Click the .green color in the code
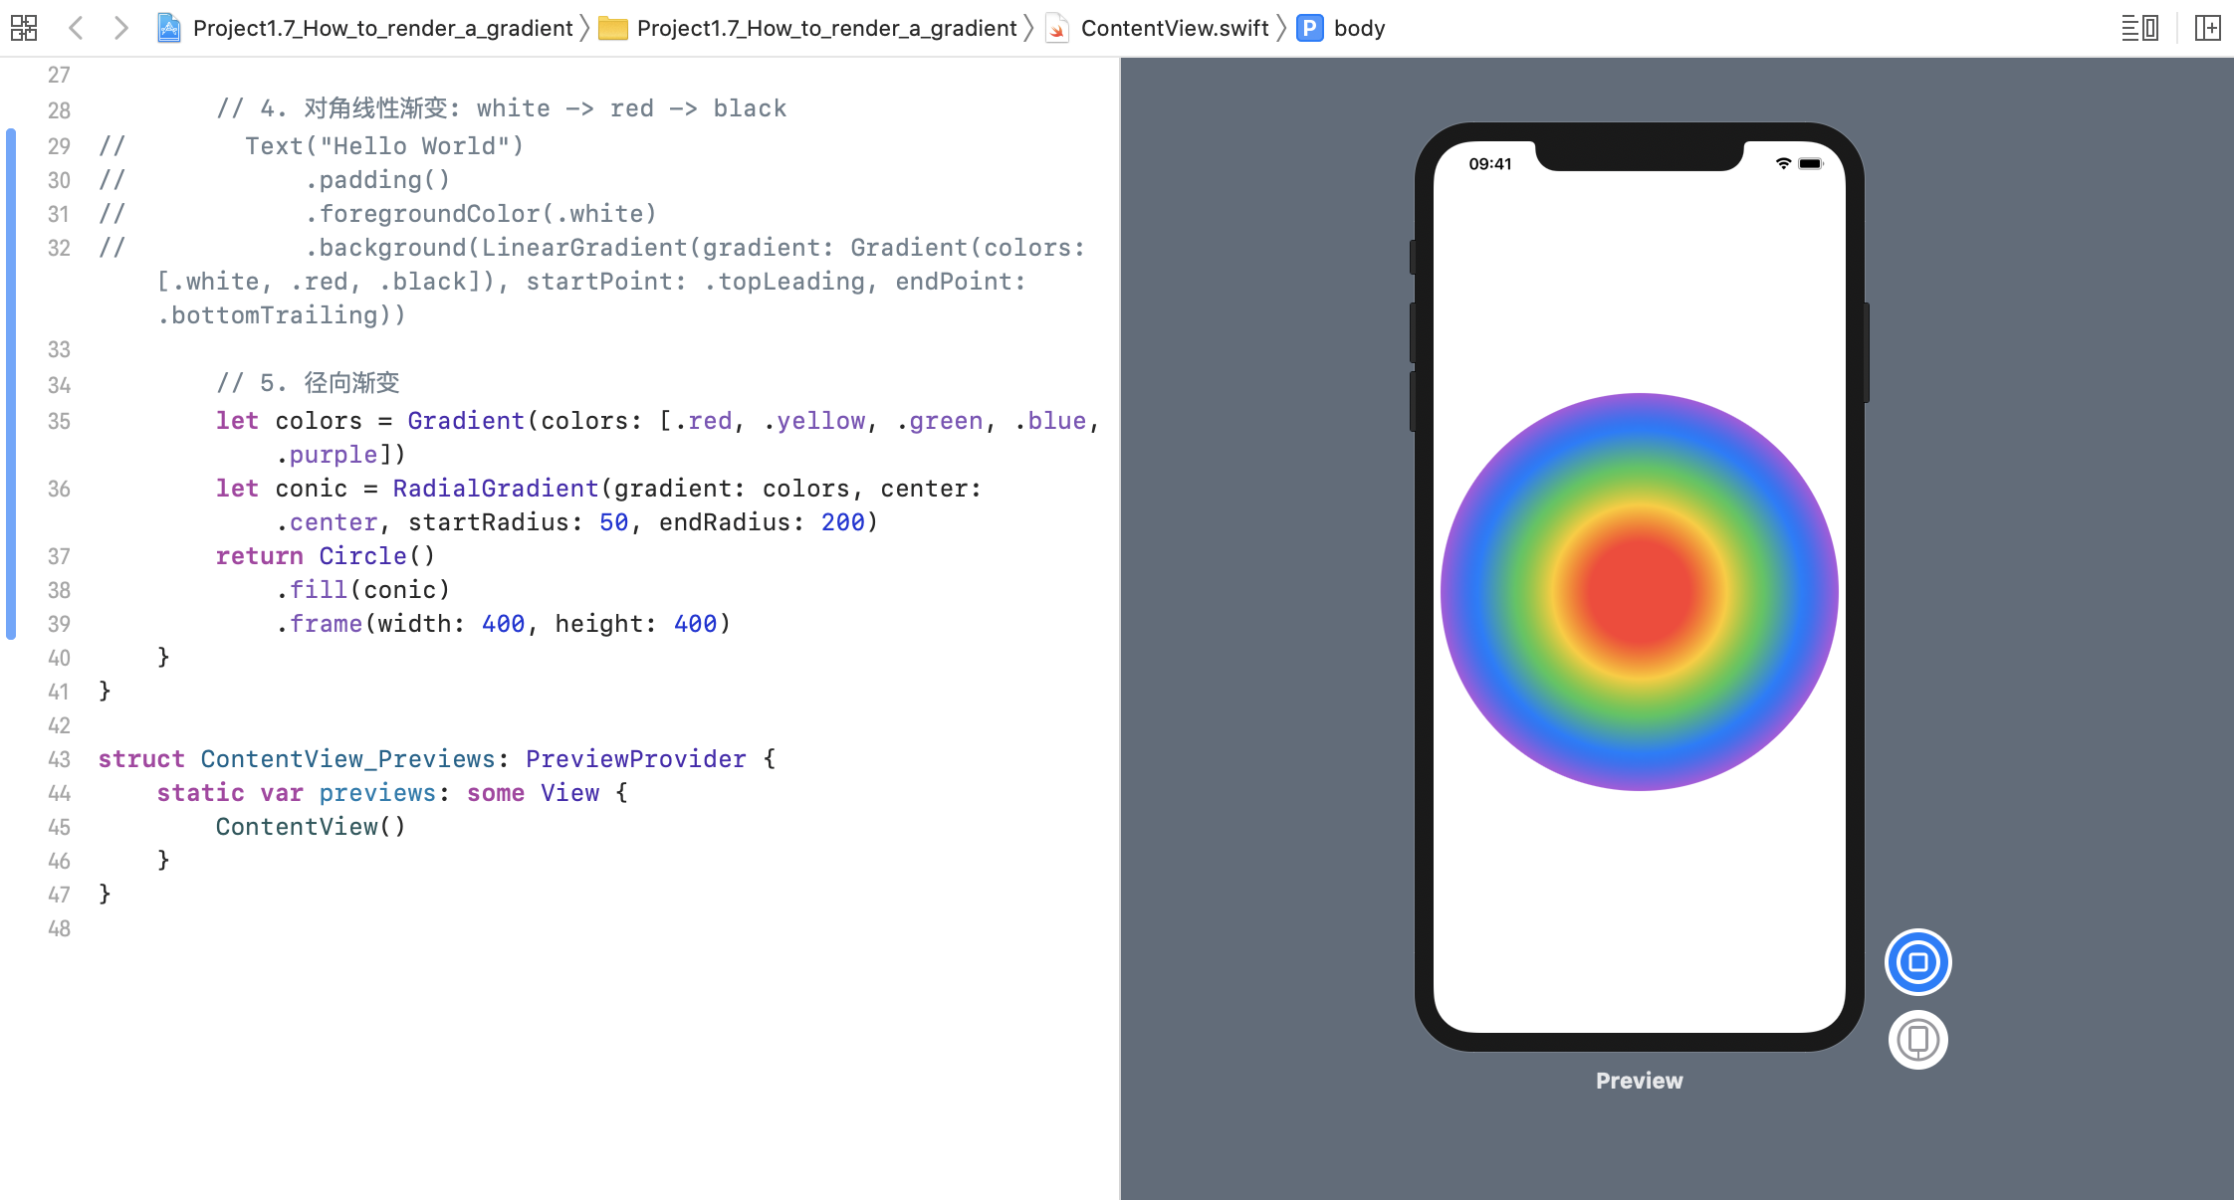 click(x=939, y=421)
